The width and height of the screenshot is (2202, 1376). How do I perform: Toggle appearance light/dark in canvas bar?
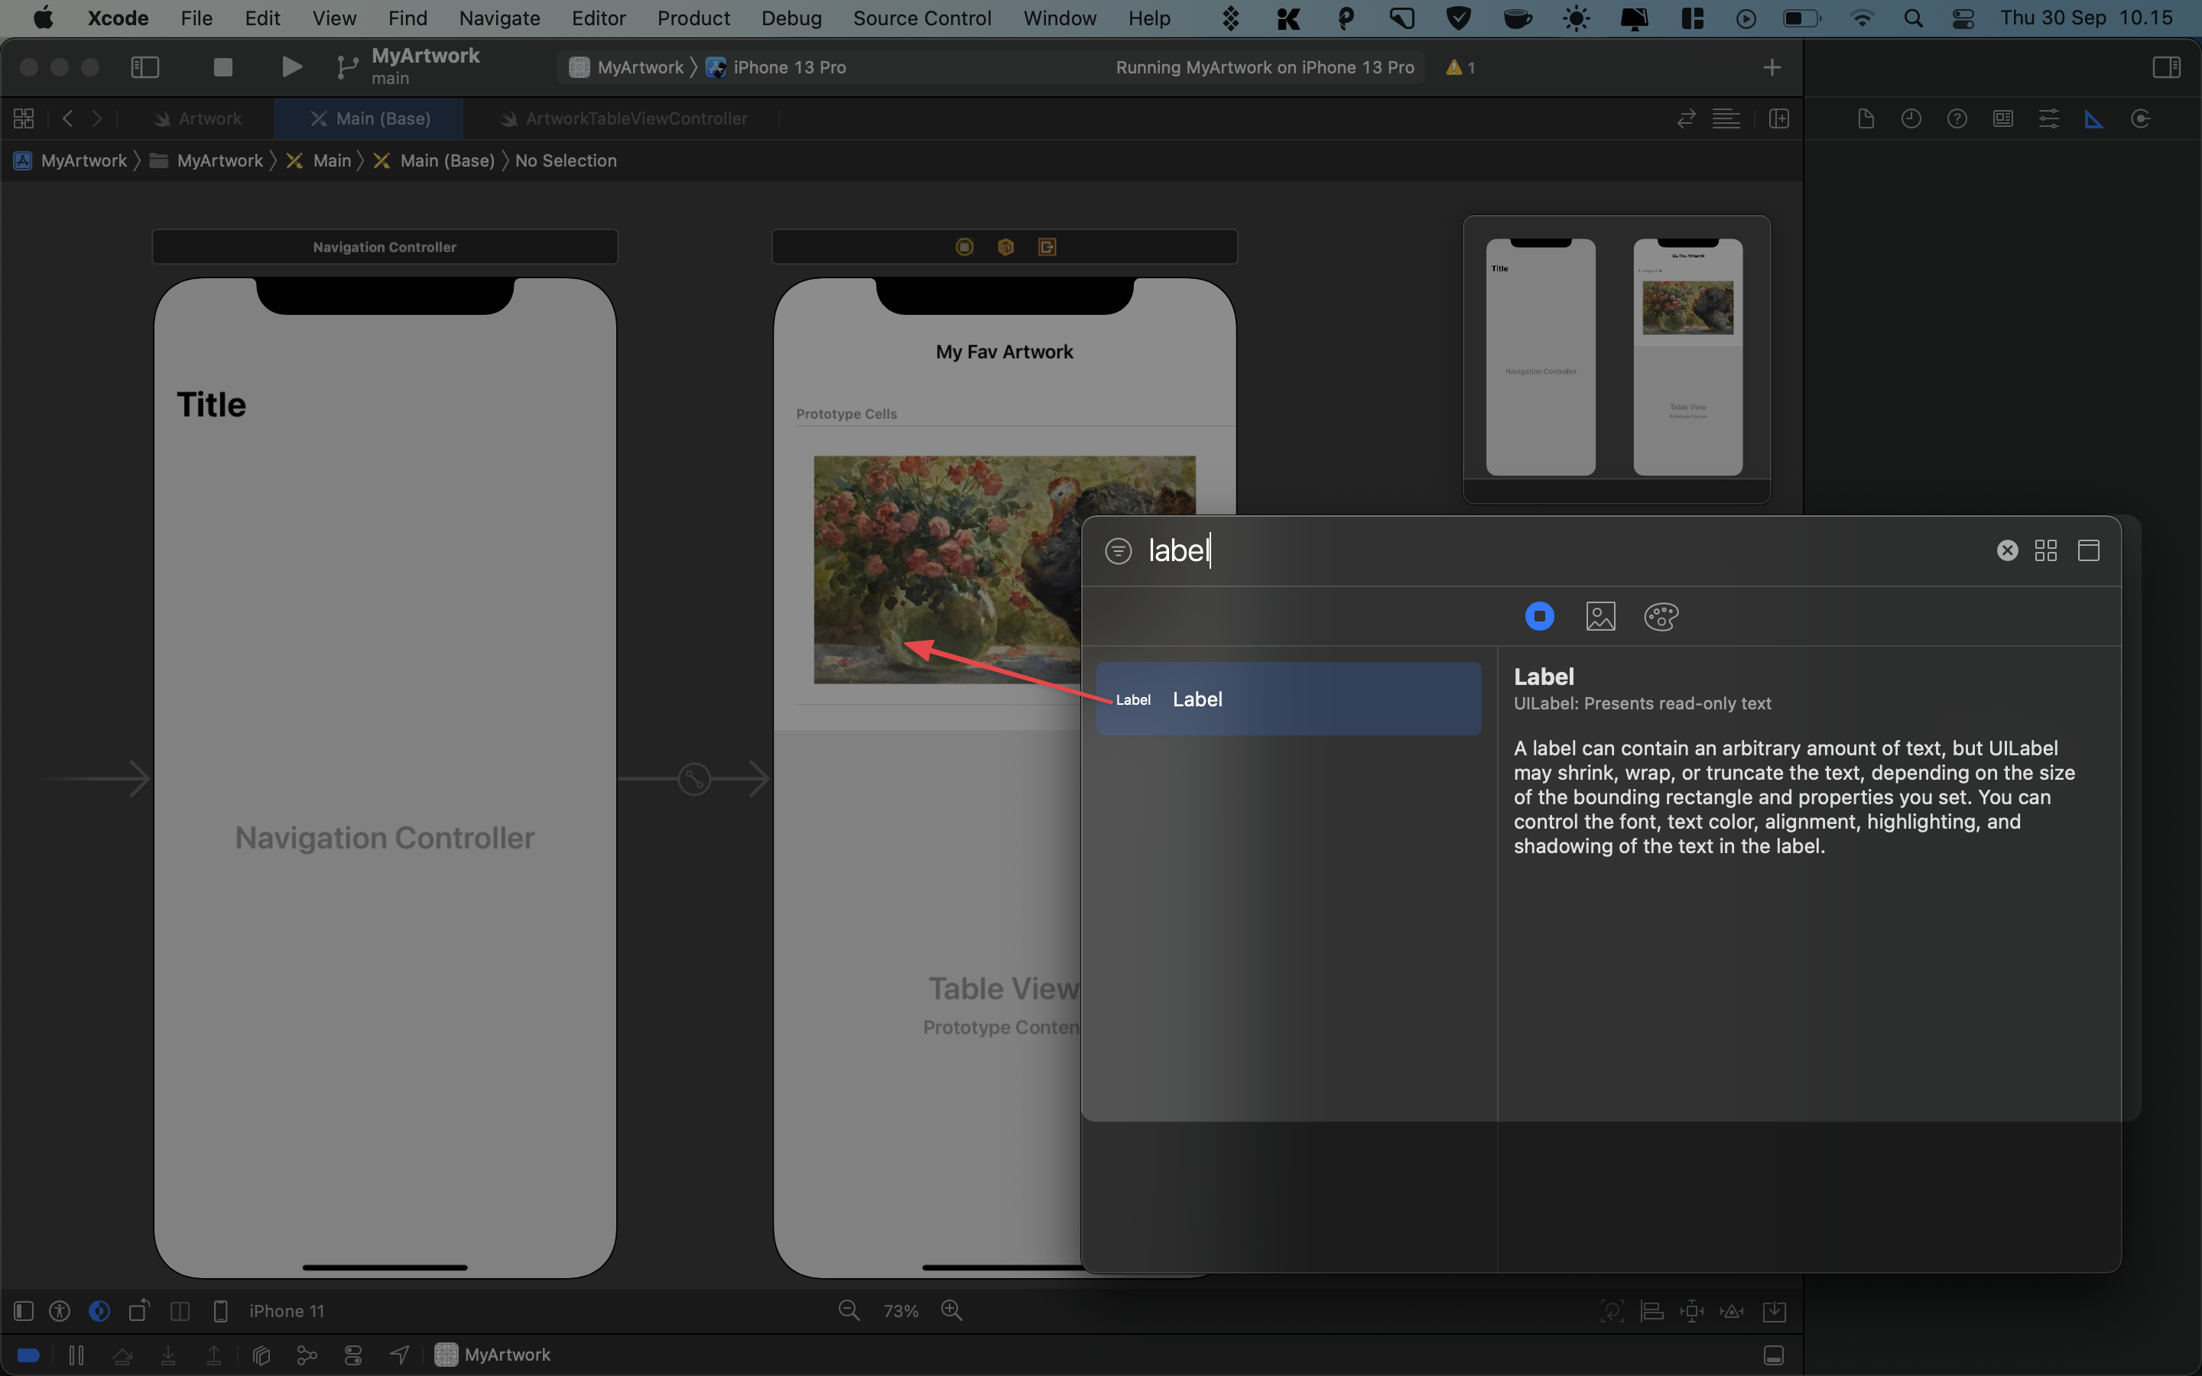[x=99, y=1310]
